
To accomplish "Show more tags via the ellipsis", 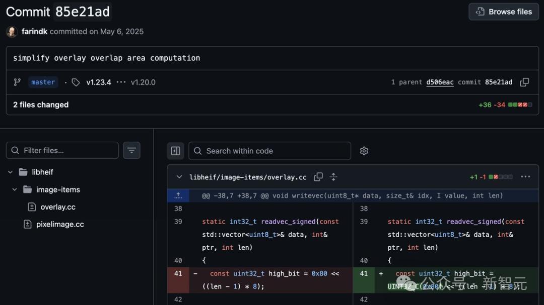I will (x=121, y=82).
